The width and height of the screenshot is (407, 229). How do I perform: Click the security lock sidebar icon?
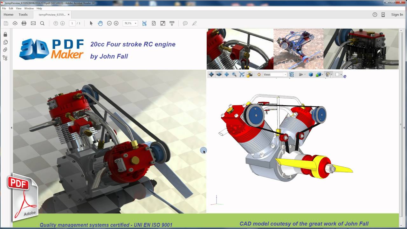click(x=5, y=34)
